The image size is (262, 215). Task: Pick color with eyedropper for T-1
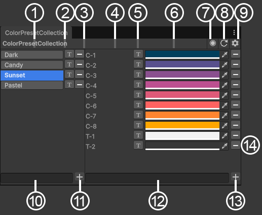pyautogui.click(x=224, y=136)
